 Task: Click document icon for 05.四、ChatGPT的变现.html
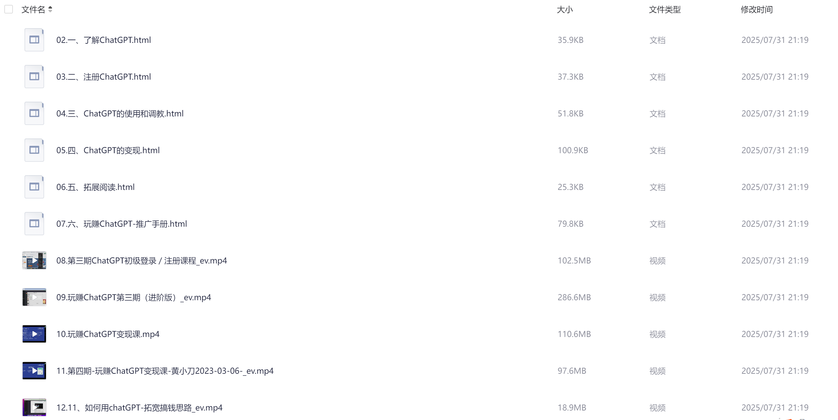[34, 150]
